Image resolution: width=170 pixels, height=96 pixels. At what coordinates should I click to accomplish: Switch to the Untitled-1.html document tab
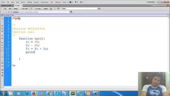6,5
